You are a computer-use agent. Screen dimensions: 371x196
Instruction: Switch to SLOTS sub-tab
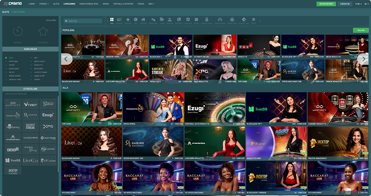tap(6, 12)
